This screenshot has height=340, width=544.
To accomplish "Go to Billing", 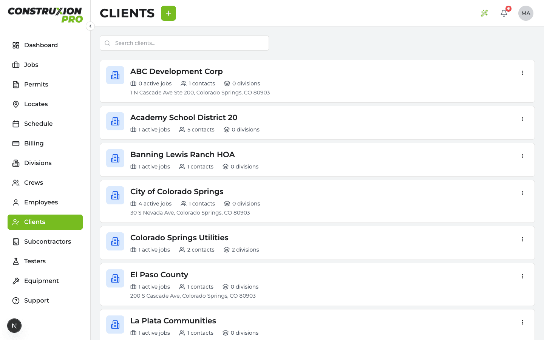I will (45, 144).
